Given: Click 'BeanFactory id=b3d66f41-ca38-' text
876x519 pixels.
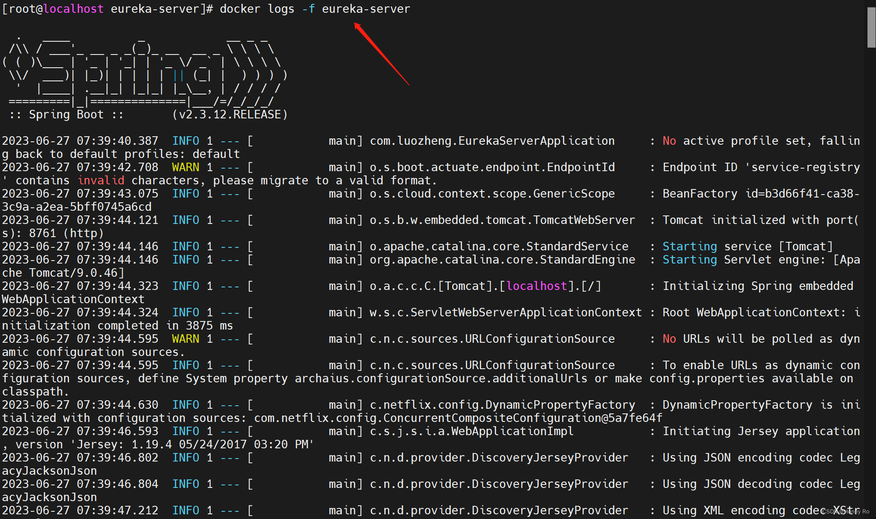Looking at the screenshot, I should (x=761, y=194).
